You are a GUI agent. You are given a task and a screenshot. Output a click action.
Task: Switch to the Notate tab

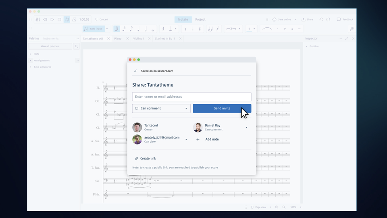point(183,19)
